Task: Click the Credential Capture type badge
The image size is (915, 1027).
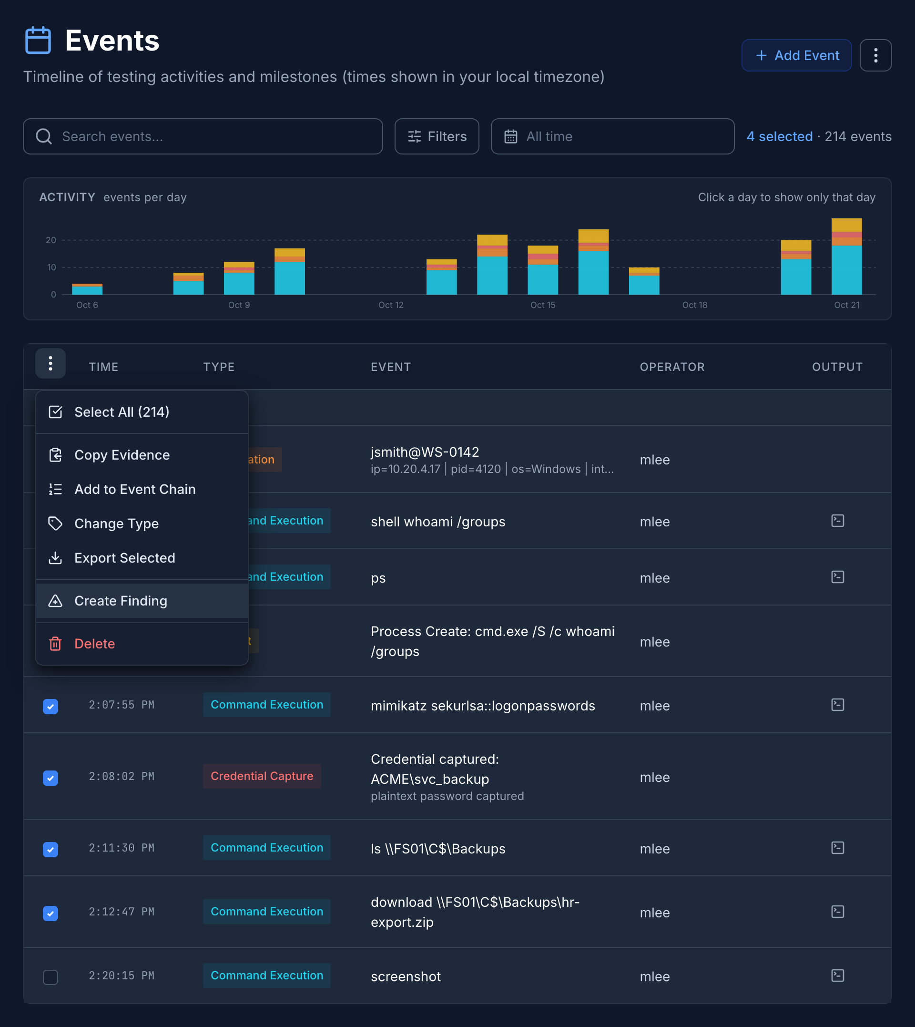Action: pyautogui.click(x=262, y=776)
